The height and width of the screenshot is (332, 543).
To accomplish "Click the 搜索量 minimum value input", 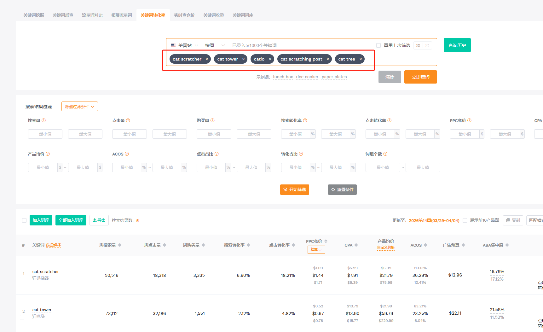I will pos(45,134).
